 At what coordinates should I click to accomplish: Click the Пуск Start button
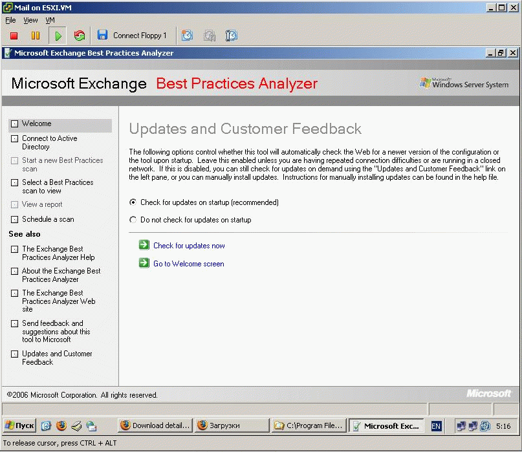19,425
